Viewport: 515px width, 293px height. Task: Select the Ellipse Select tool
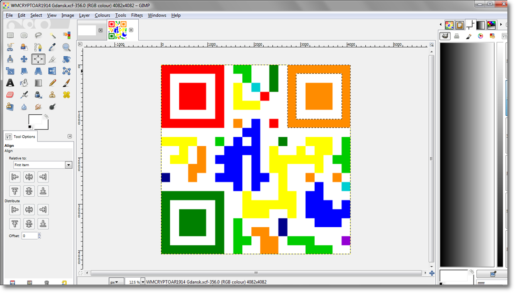point(24,35)
